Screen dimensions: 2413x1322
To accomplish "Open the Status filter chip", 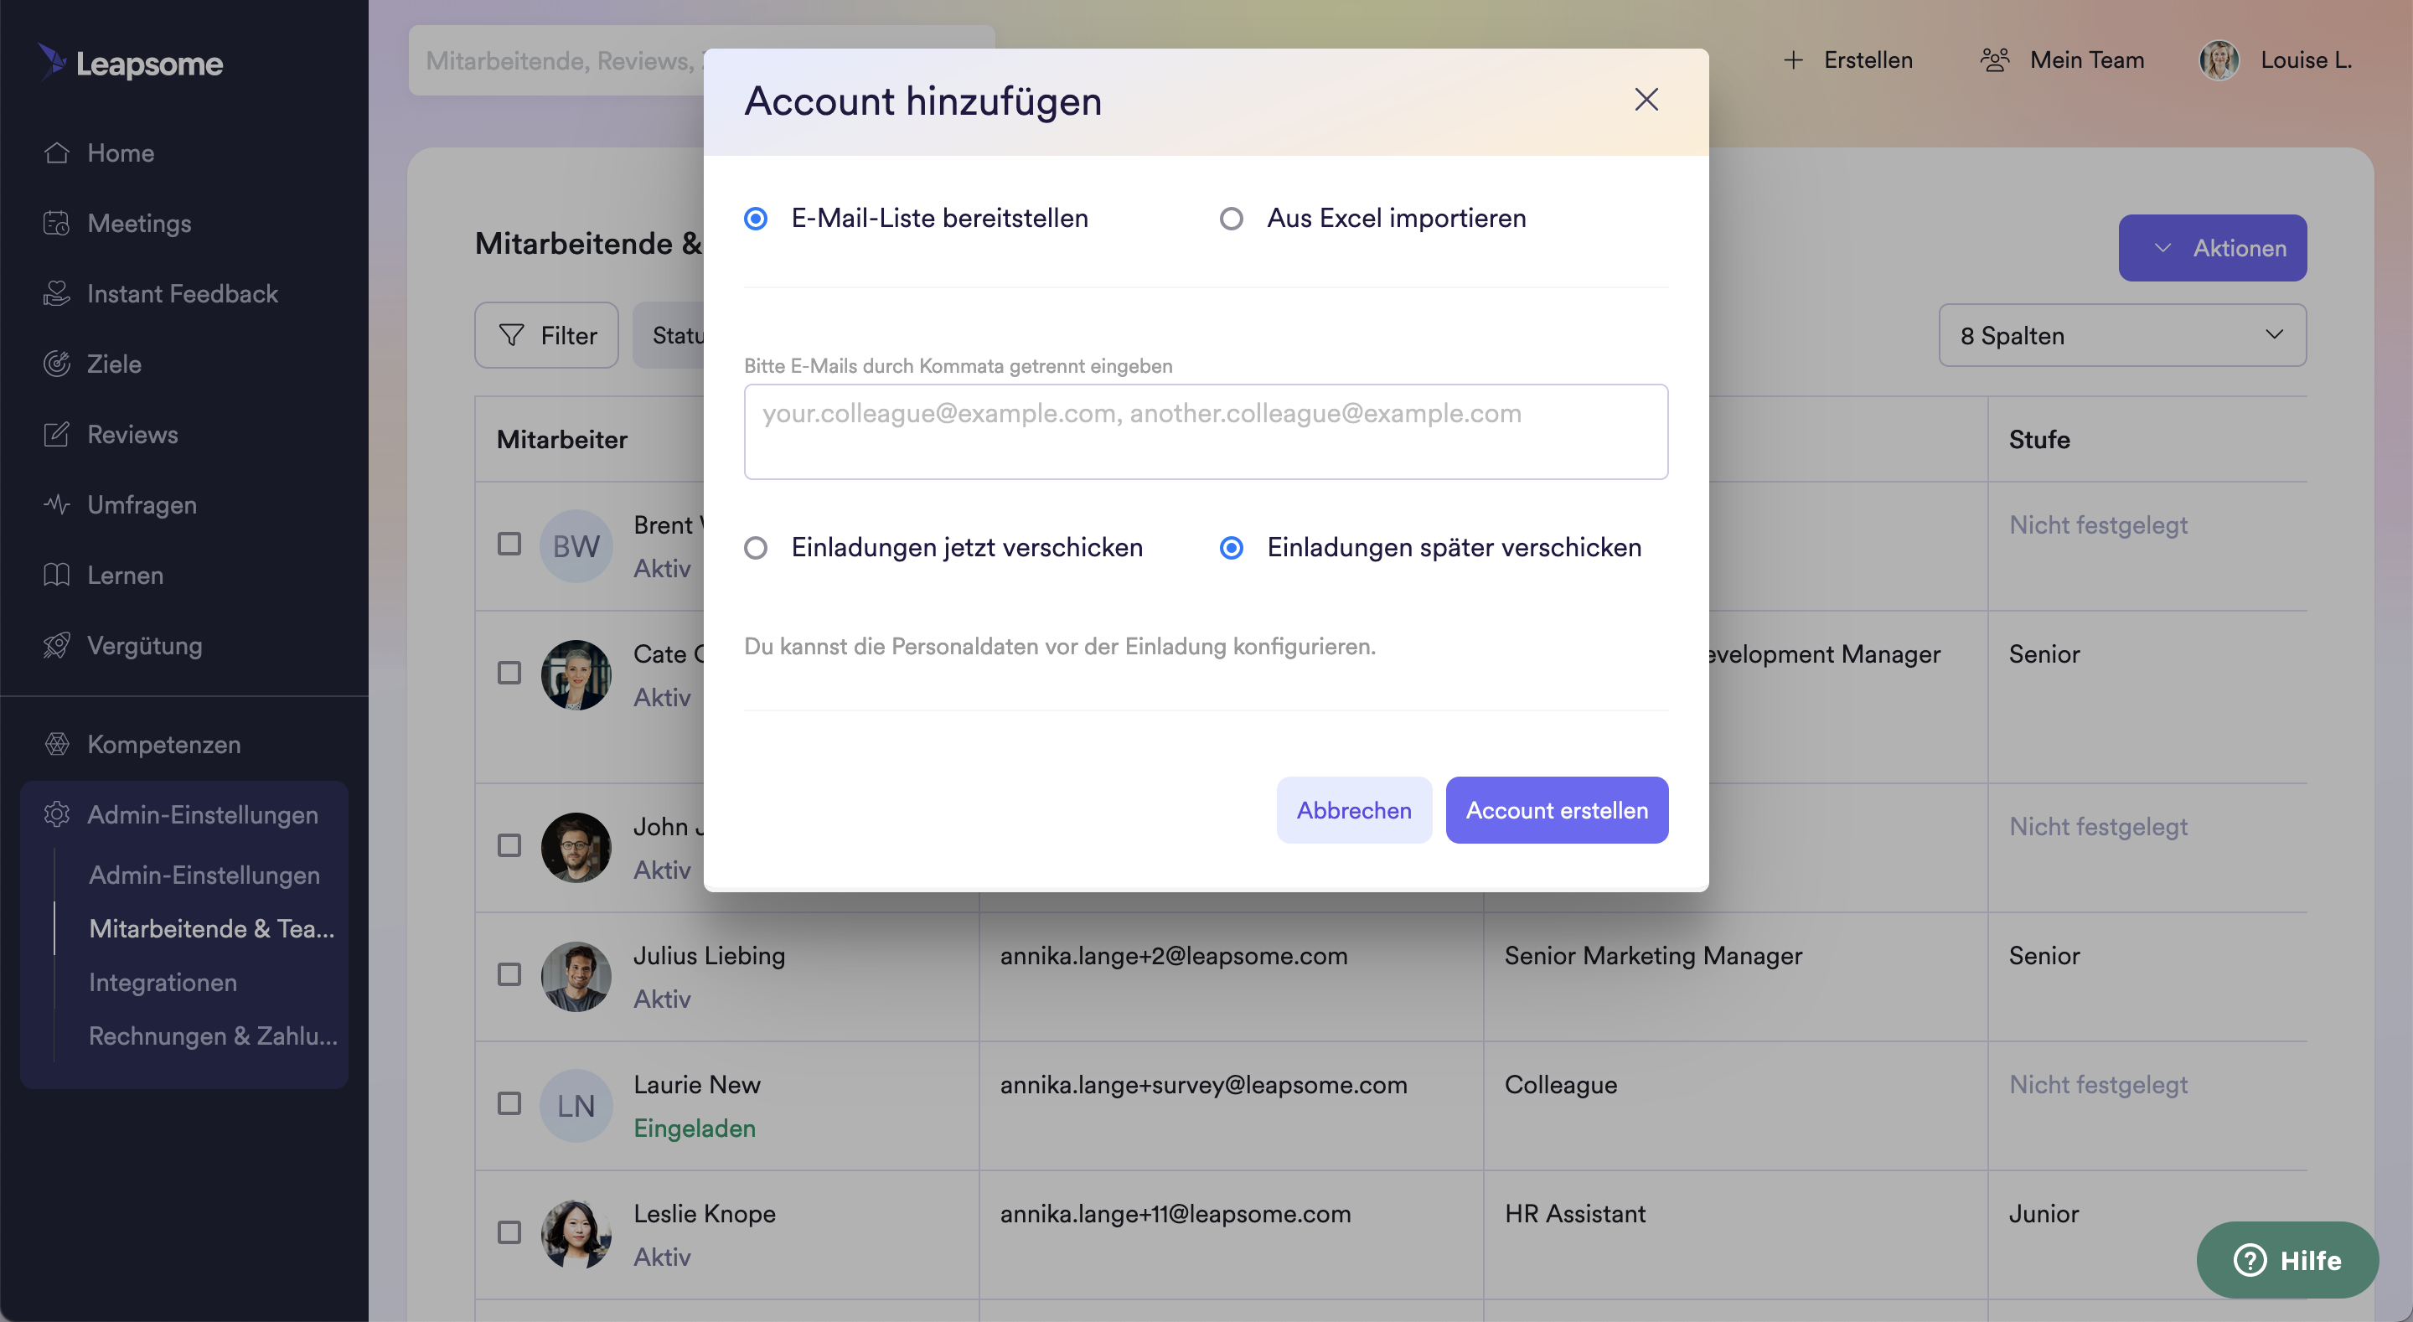I will click(669, 334).
